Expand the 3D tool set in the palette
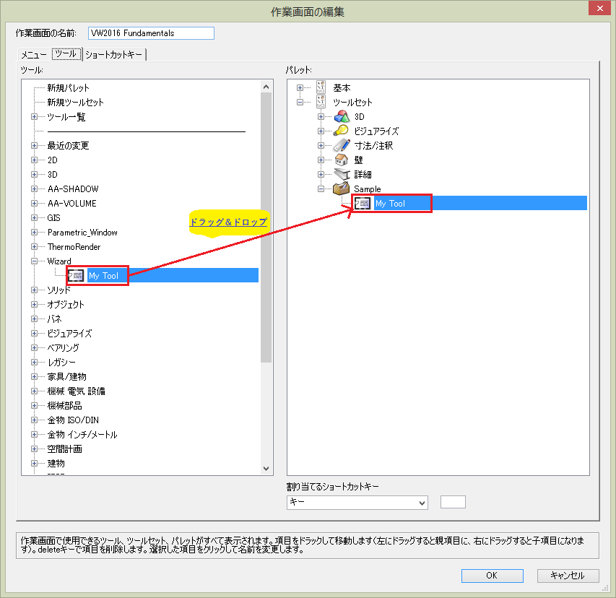Viewport: 616px width, 598px height. 321,117
